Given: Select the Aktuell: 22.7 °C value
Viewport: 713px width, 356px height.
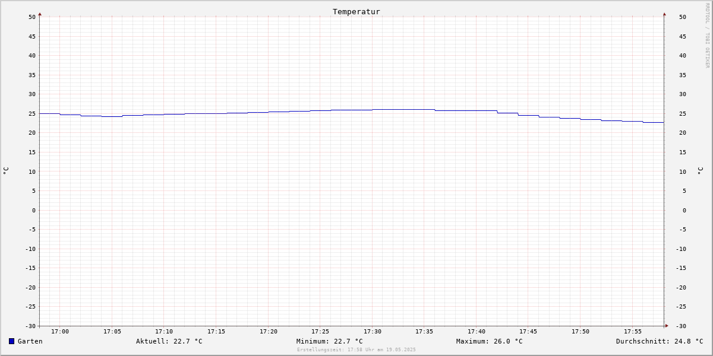Looking at the screenshot, I should click(169, 341).
